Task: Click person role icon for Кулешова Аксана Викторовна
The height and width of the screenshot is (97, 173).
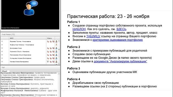Action: tap(56, 58)
